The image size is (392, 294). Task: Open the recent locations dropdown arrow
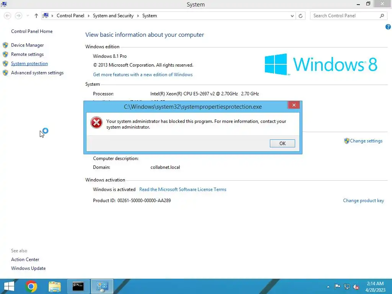pyautogui.click(x=28, y=16)
